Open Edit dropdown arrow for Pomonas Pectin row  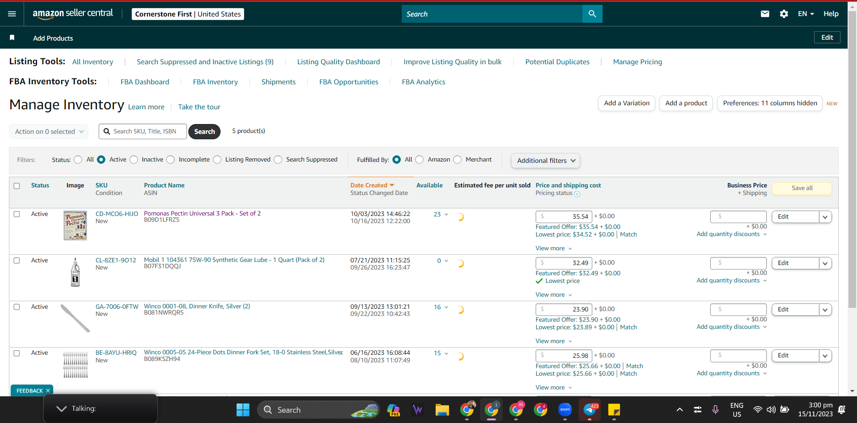[825, 217]
